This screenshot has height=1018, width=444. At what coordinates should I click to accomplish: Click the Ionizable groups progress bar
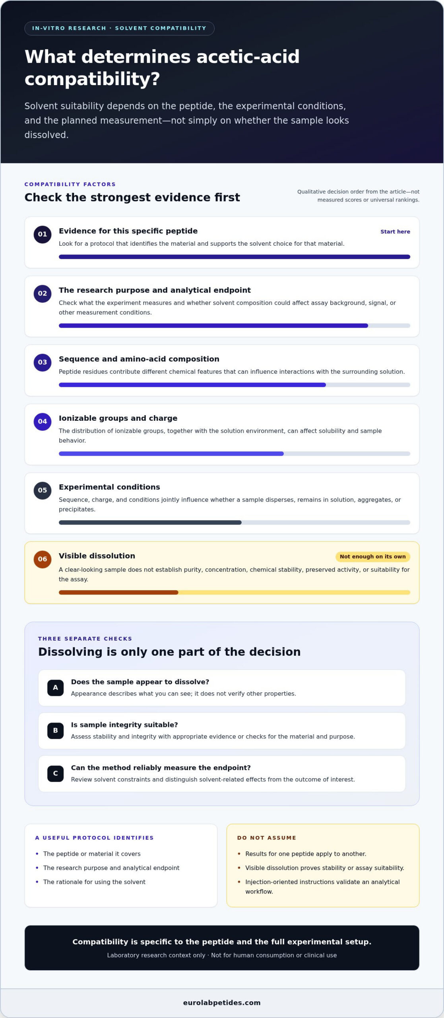[x=235, y=454]
